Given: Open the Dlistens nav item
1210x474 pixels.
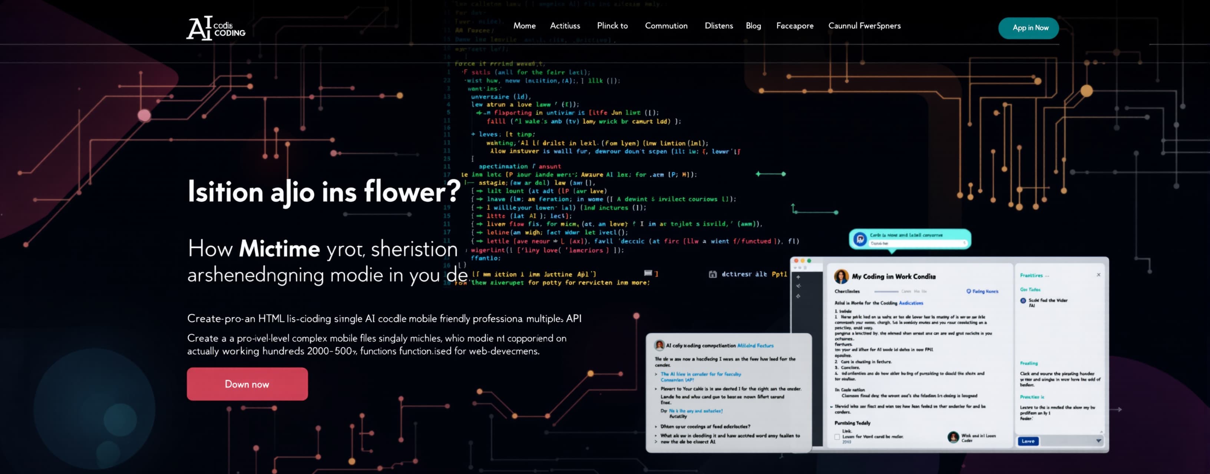Looking at the screenshot, I should tap(718, 26).
